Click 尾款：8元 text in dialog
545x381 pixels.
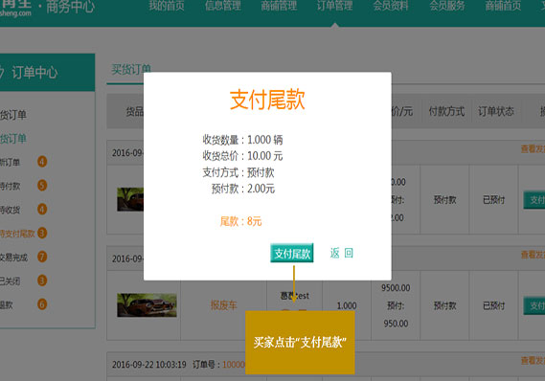[x=240, y=221]
